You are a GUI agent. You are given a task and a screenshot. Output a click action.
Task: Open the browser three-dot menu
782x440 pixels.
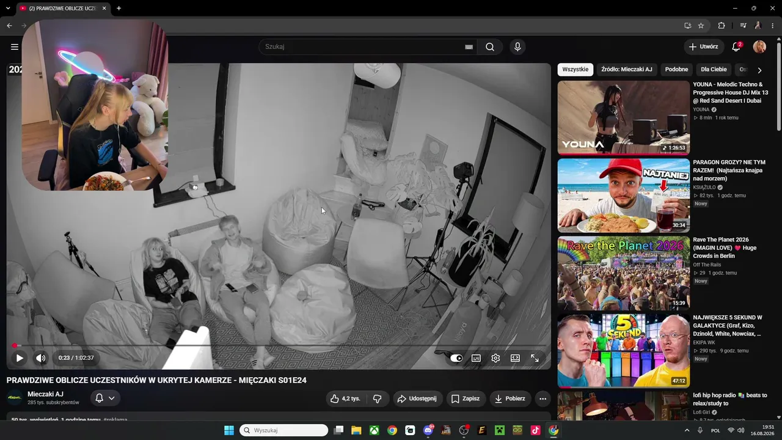point(773,26)
